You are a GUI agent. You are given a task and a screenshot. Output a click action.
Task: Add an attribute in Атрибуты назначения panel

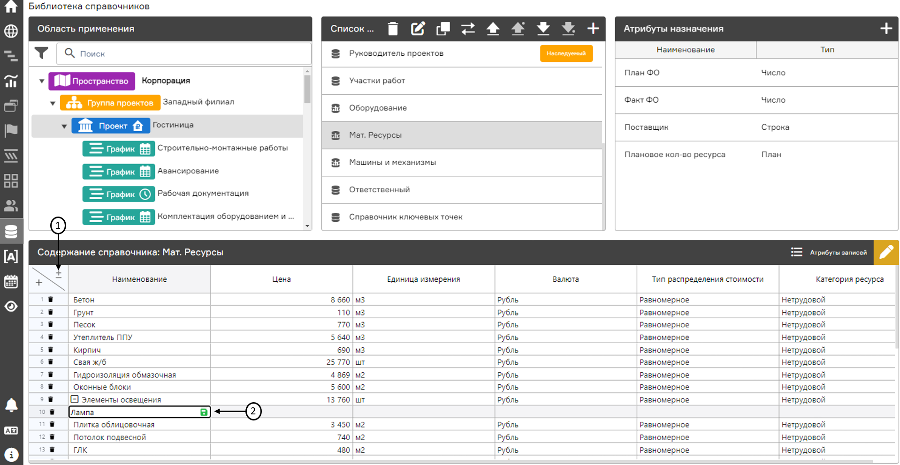886,29
